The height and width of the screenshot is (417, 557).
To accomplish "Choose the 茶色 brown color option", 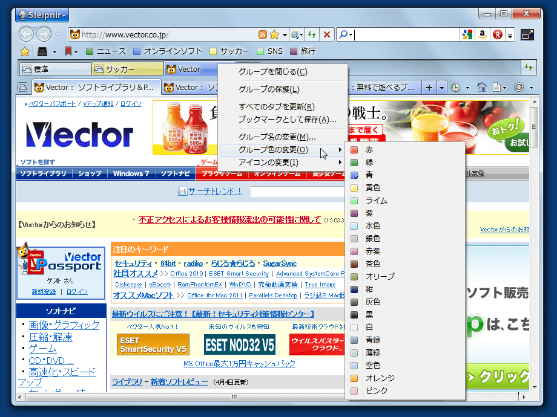I will tap(405, 264).
